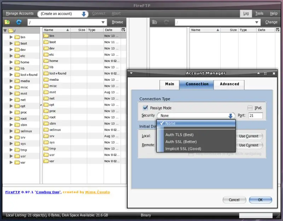Shade the Account Manager window with up arrow
Viewport: 283px width, 221px height.
coord(259,73)
